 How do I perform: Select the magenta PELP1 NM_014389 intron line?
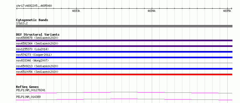[124, 99]
